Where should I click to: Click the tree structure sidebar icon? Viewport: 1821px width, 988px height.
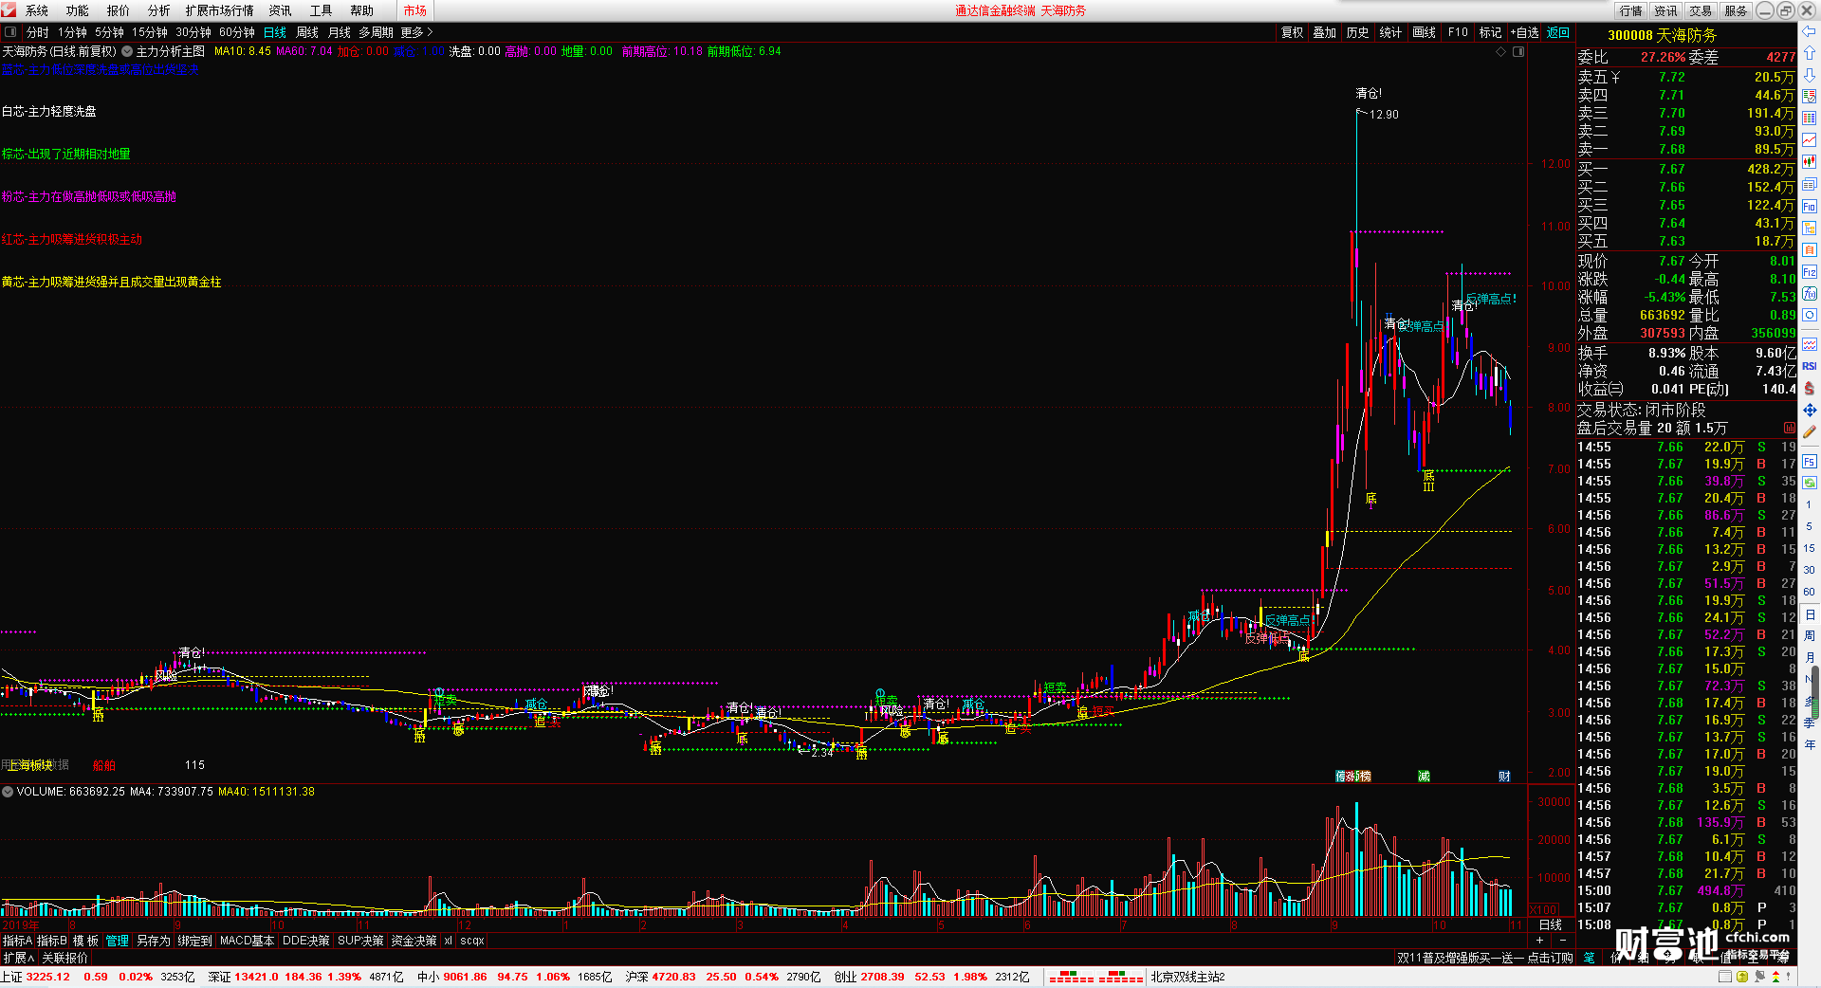[x=1810, y=228]
